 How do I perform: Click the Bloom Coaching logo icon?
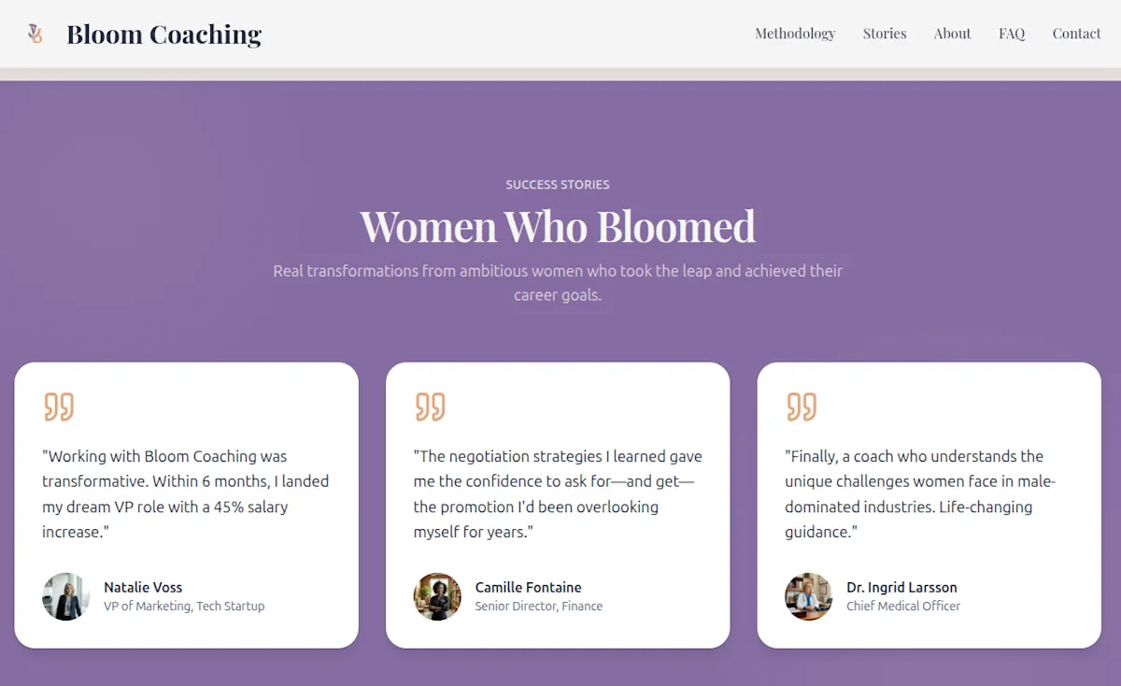pos(35,35)
